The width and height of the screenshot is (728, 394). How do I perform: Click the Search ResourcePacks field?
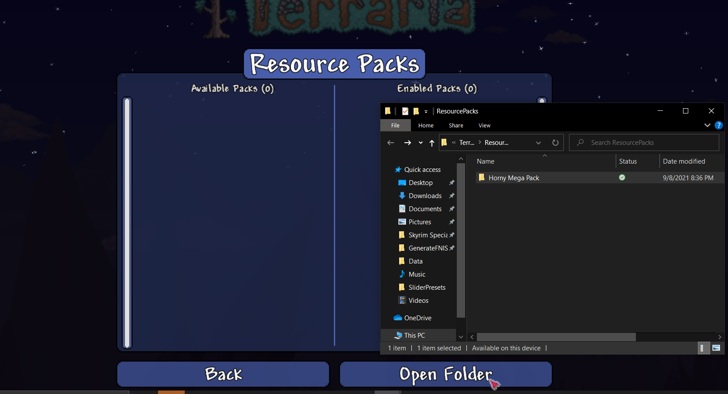(x=644, y=143)
